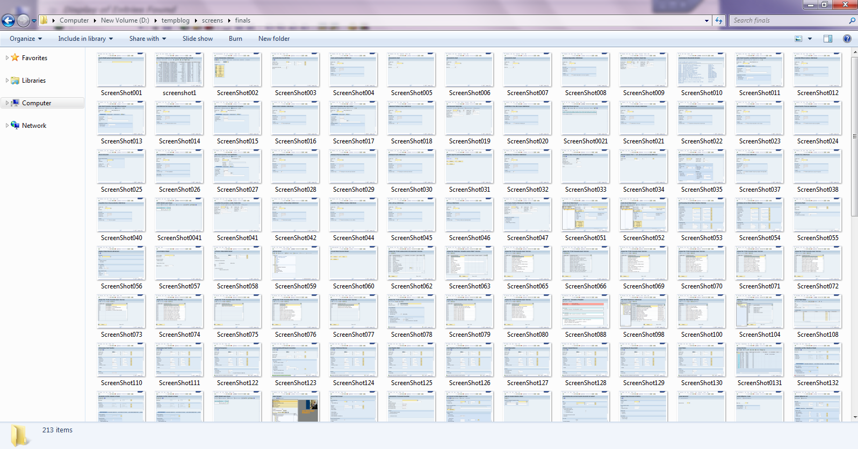
Task: Click the Burn button
Action: tap(235, 39)
